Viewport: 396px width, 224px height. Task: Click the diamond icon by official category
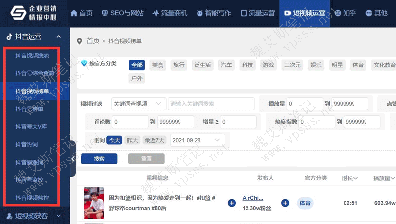click(x=84, y=64)
